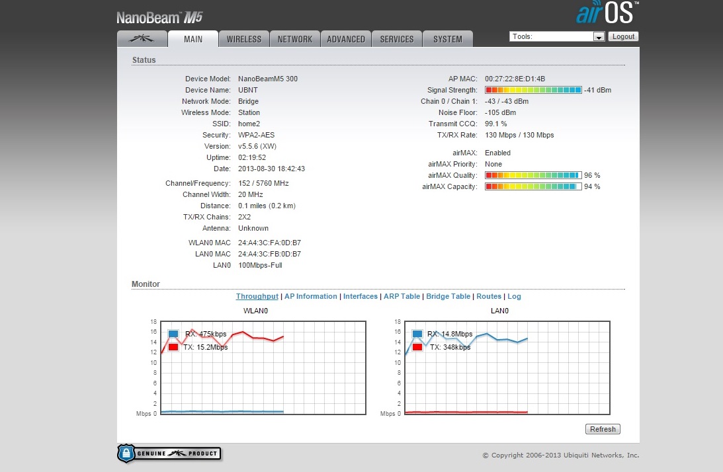
Task: Click the Network Mode value Bridge
Action: (x=248, y=101)
